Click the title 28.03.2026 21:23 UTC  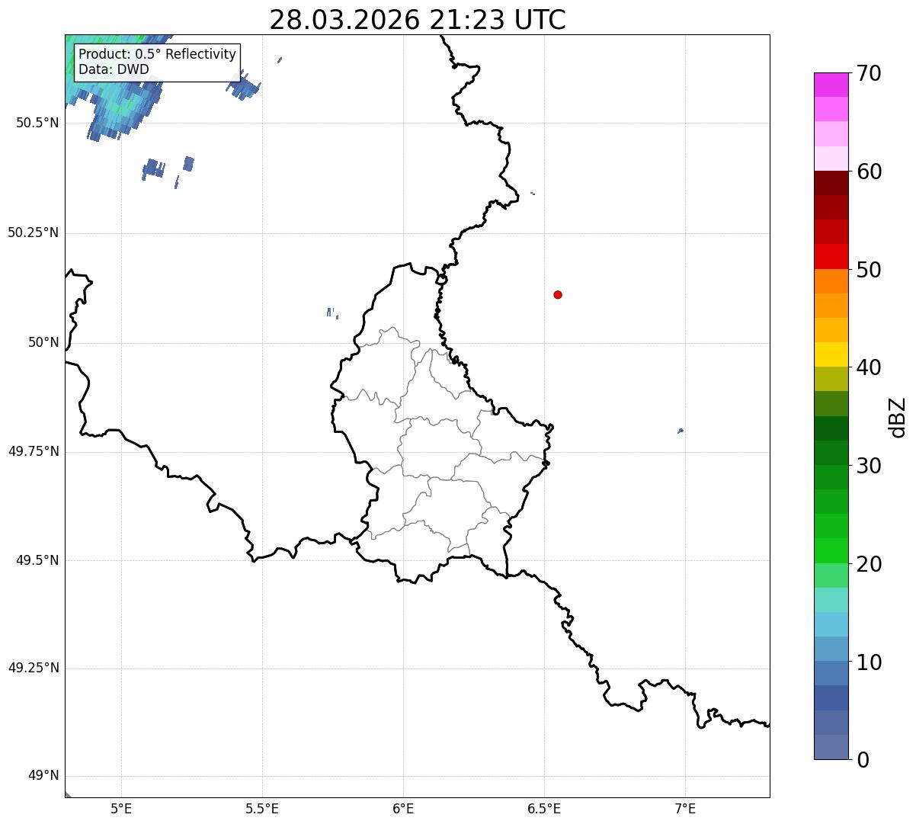418,19
